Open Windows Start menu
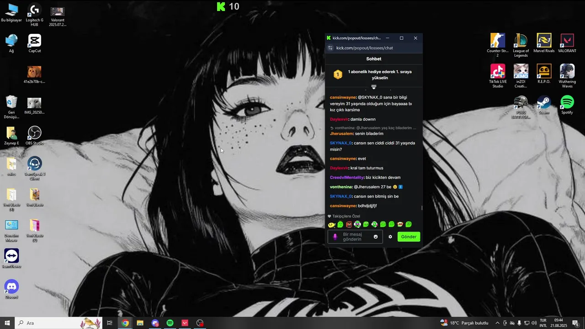This screenshot has height=329, width=585. (x=7, y=323)
